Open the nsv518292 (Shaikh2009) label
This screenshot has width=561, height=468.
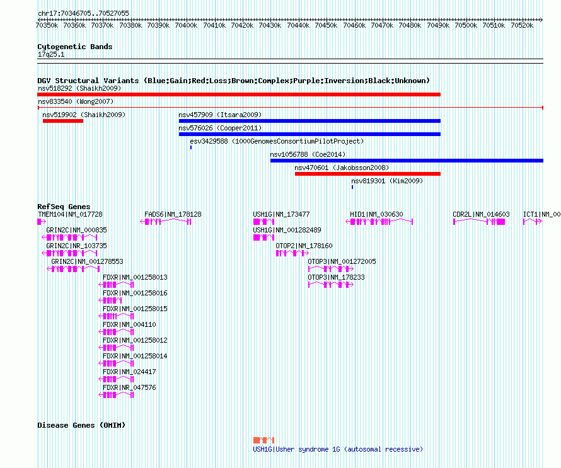coord(79,88)
